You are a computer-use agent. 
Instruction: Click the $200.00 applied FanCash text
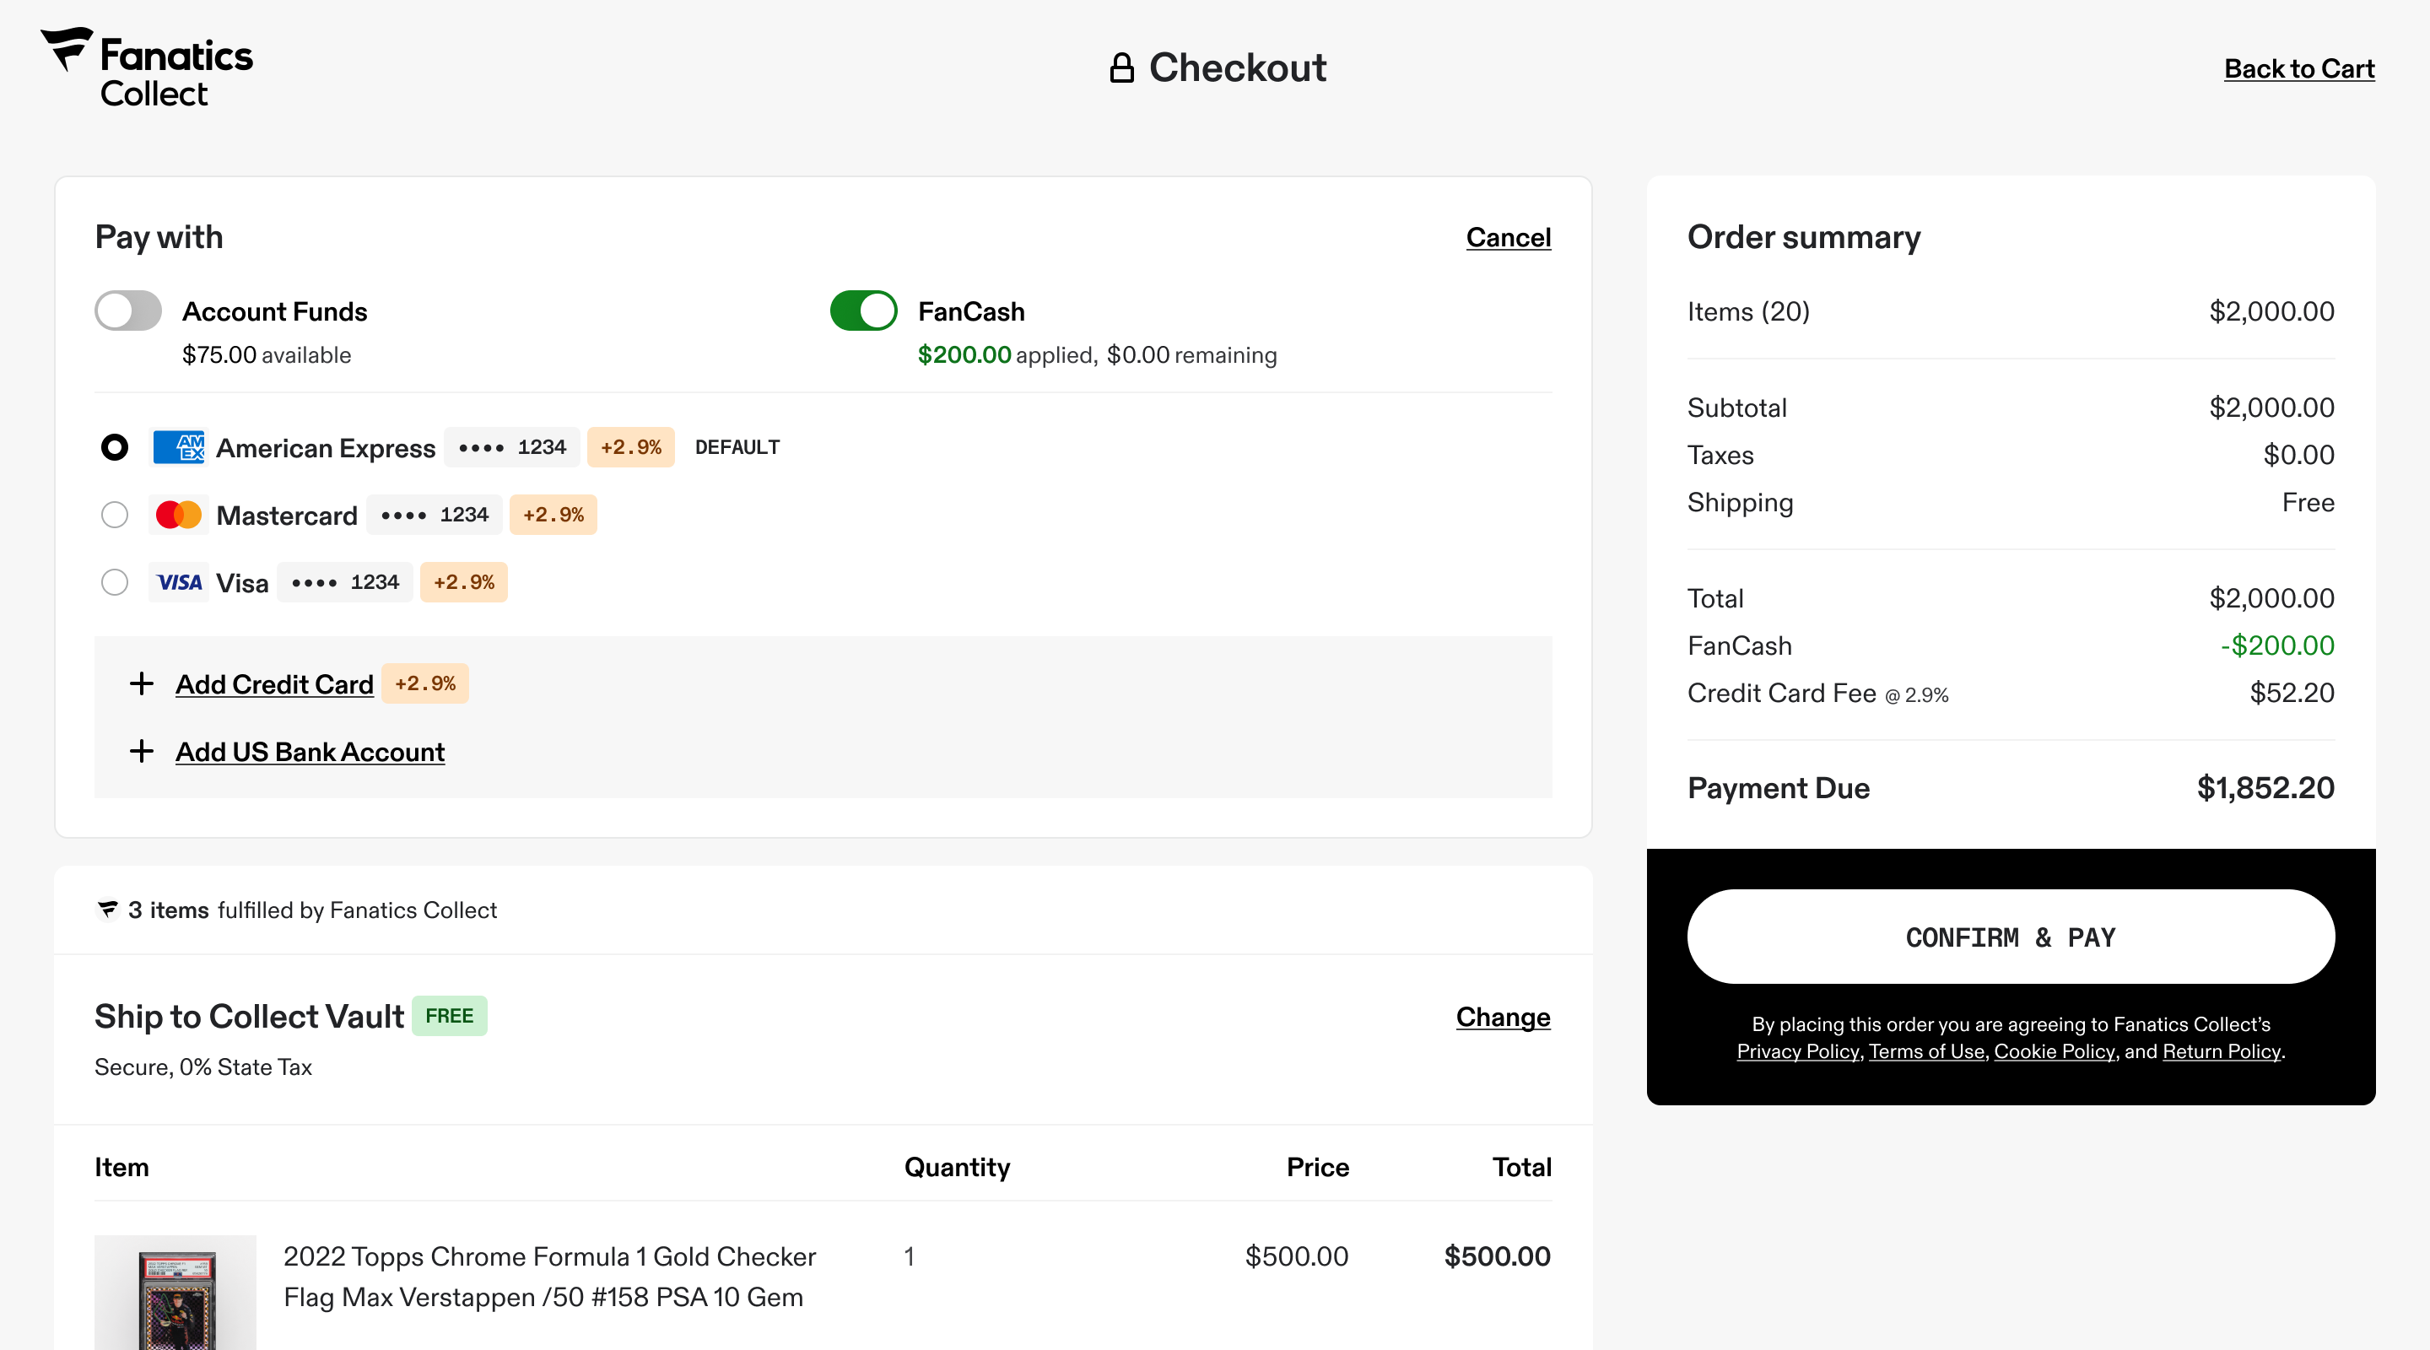(x=1007, y=356)
